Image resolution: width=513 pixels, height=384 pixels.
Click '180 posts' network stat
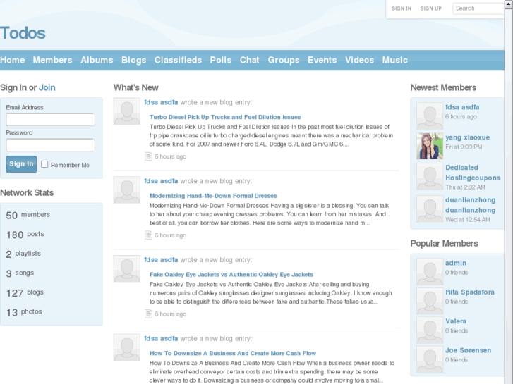pyautogui.click(x=25, y=235)
